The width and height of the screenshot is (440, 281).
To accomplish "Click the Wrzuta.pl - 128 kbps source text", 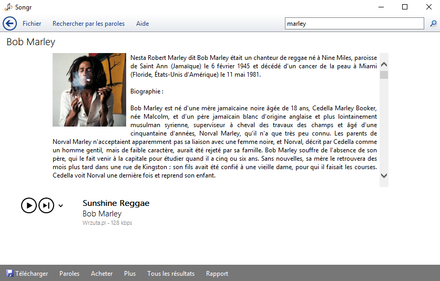I will [x=107, y=223].
